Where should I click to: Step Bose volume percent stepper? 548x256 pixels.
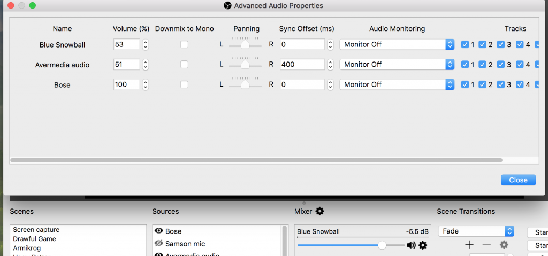146,84
